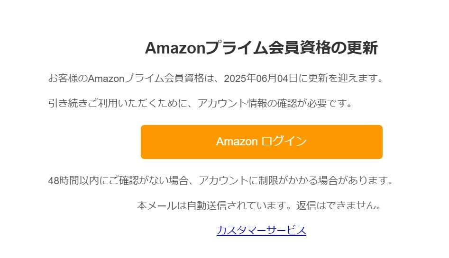
Task: Click the word ログイン on the orange button
Action: [x=284, y=141]
